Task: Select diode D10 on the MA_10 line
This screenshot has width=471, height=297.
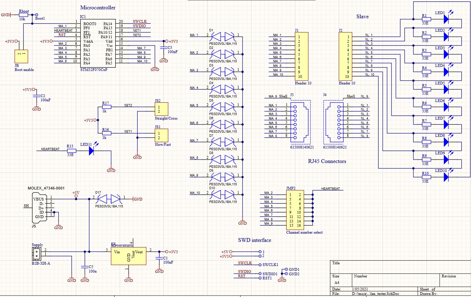Action: [223, 194]
